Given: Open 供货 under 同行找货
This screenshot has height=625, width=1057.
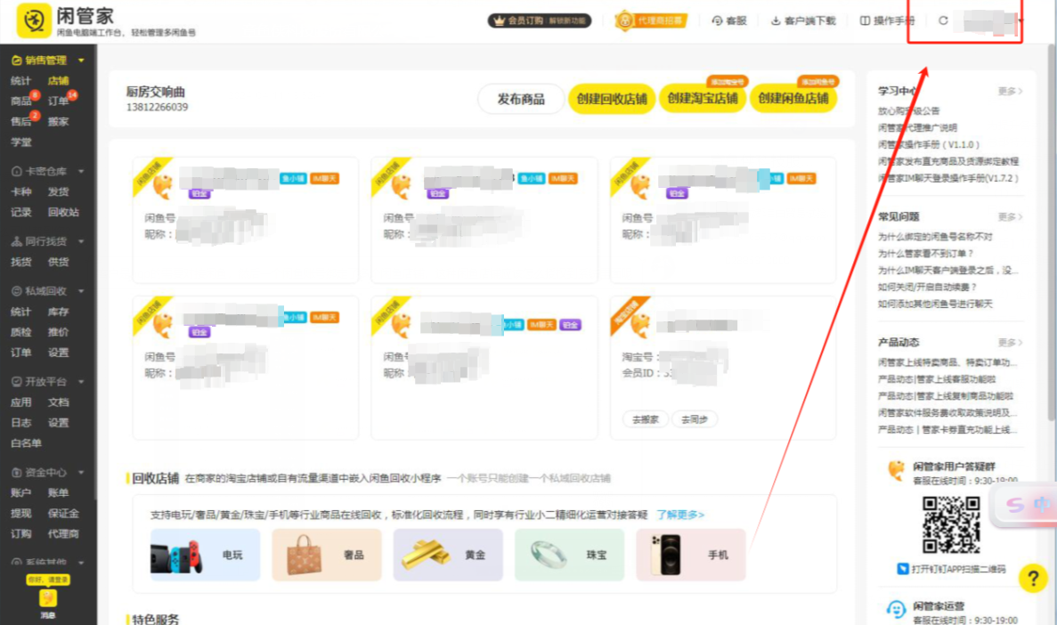Looking at the screenshot, I should point(58,263).
